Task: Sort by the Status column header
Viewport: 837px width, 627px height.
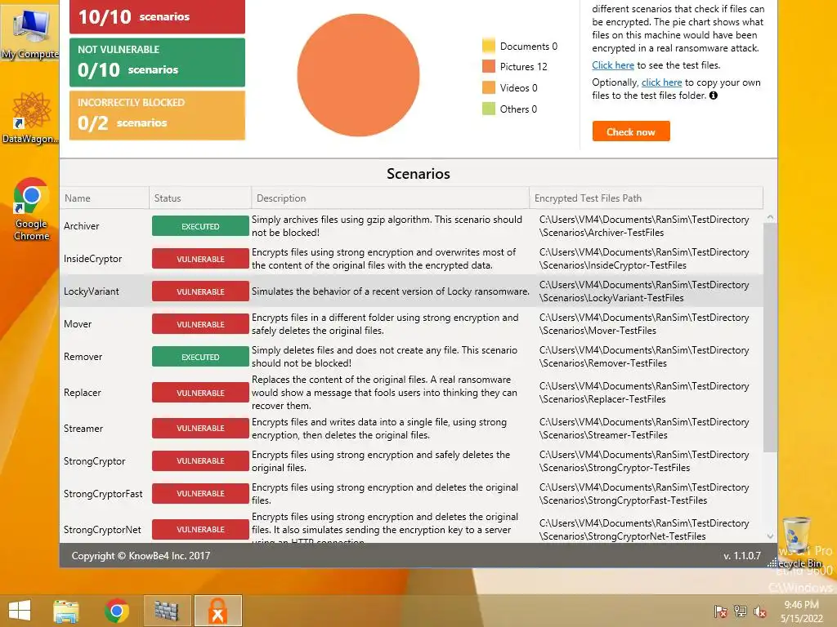Action: point(200,198)
